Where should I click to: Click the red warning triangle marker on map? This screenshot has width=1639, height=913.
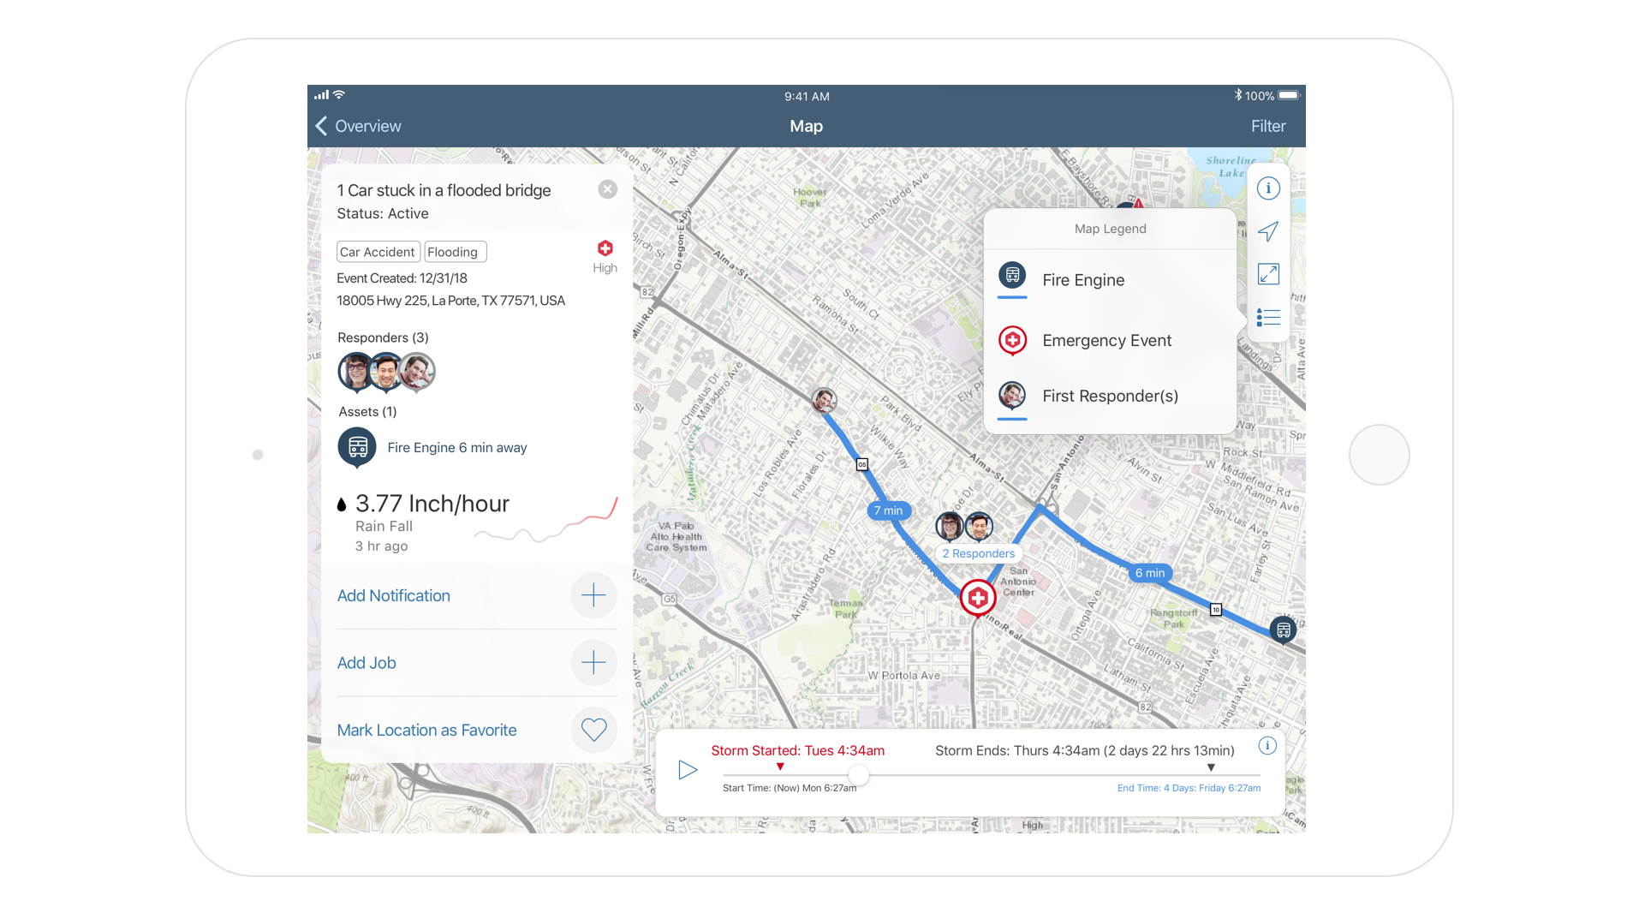tap(1138, 203)
